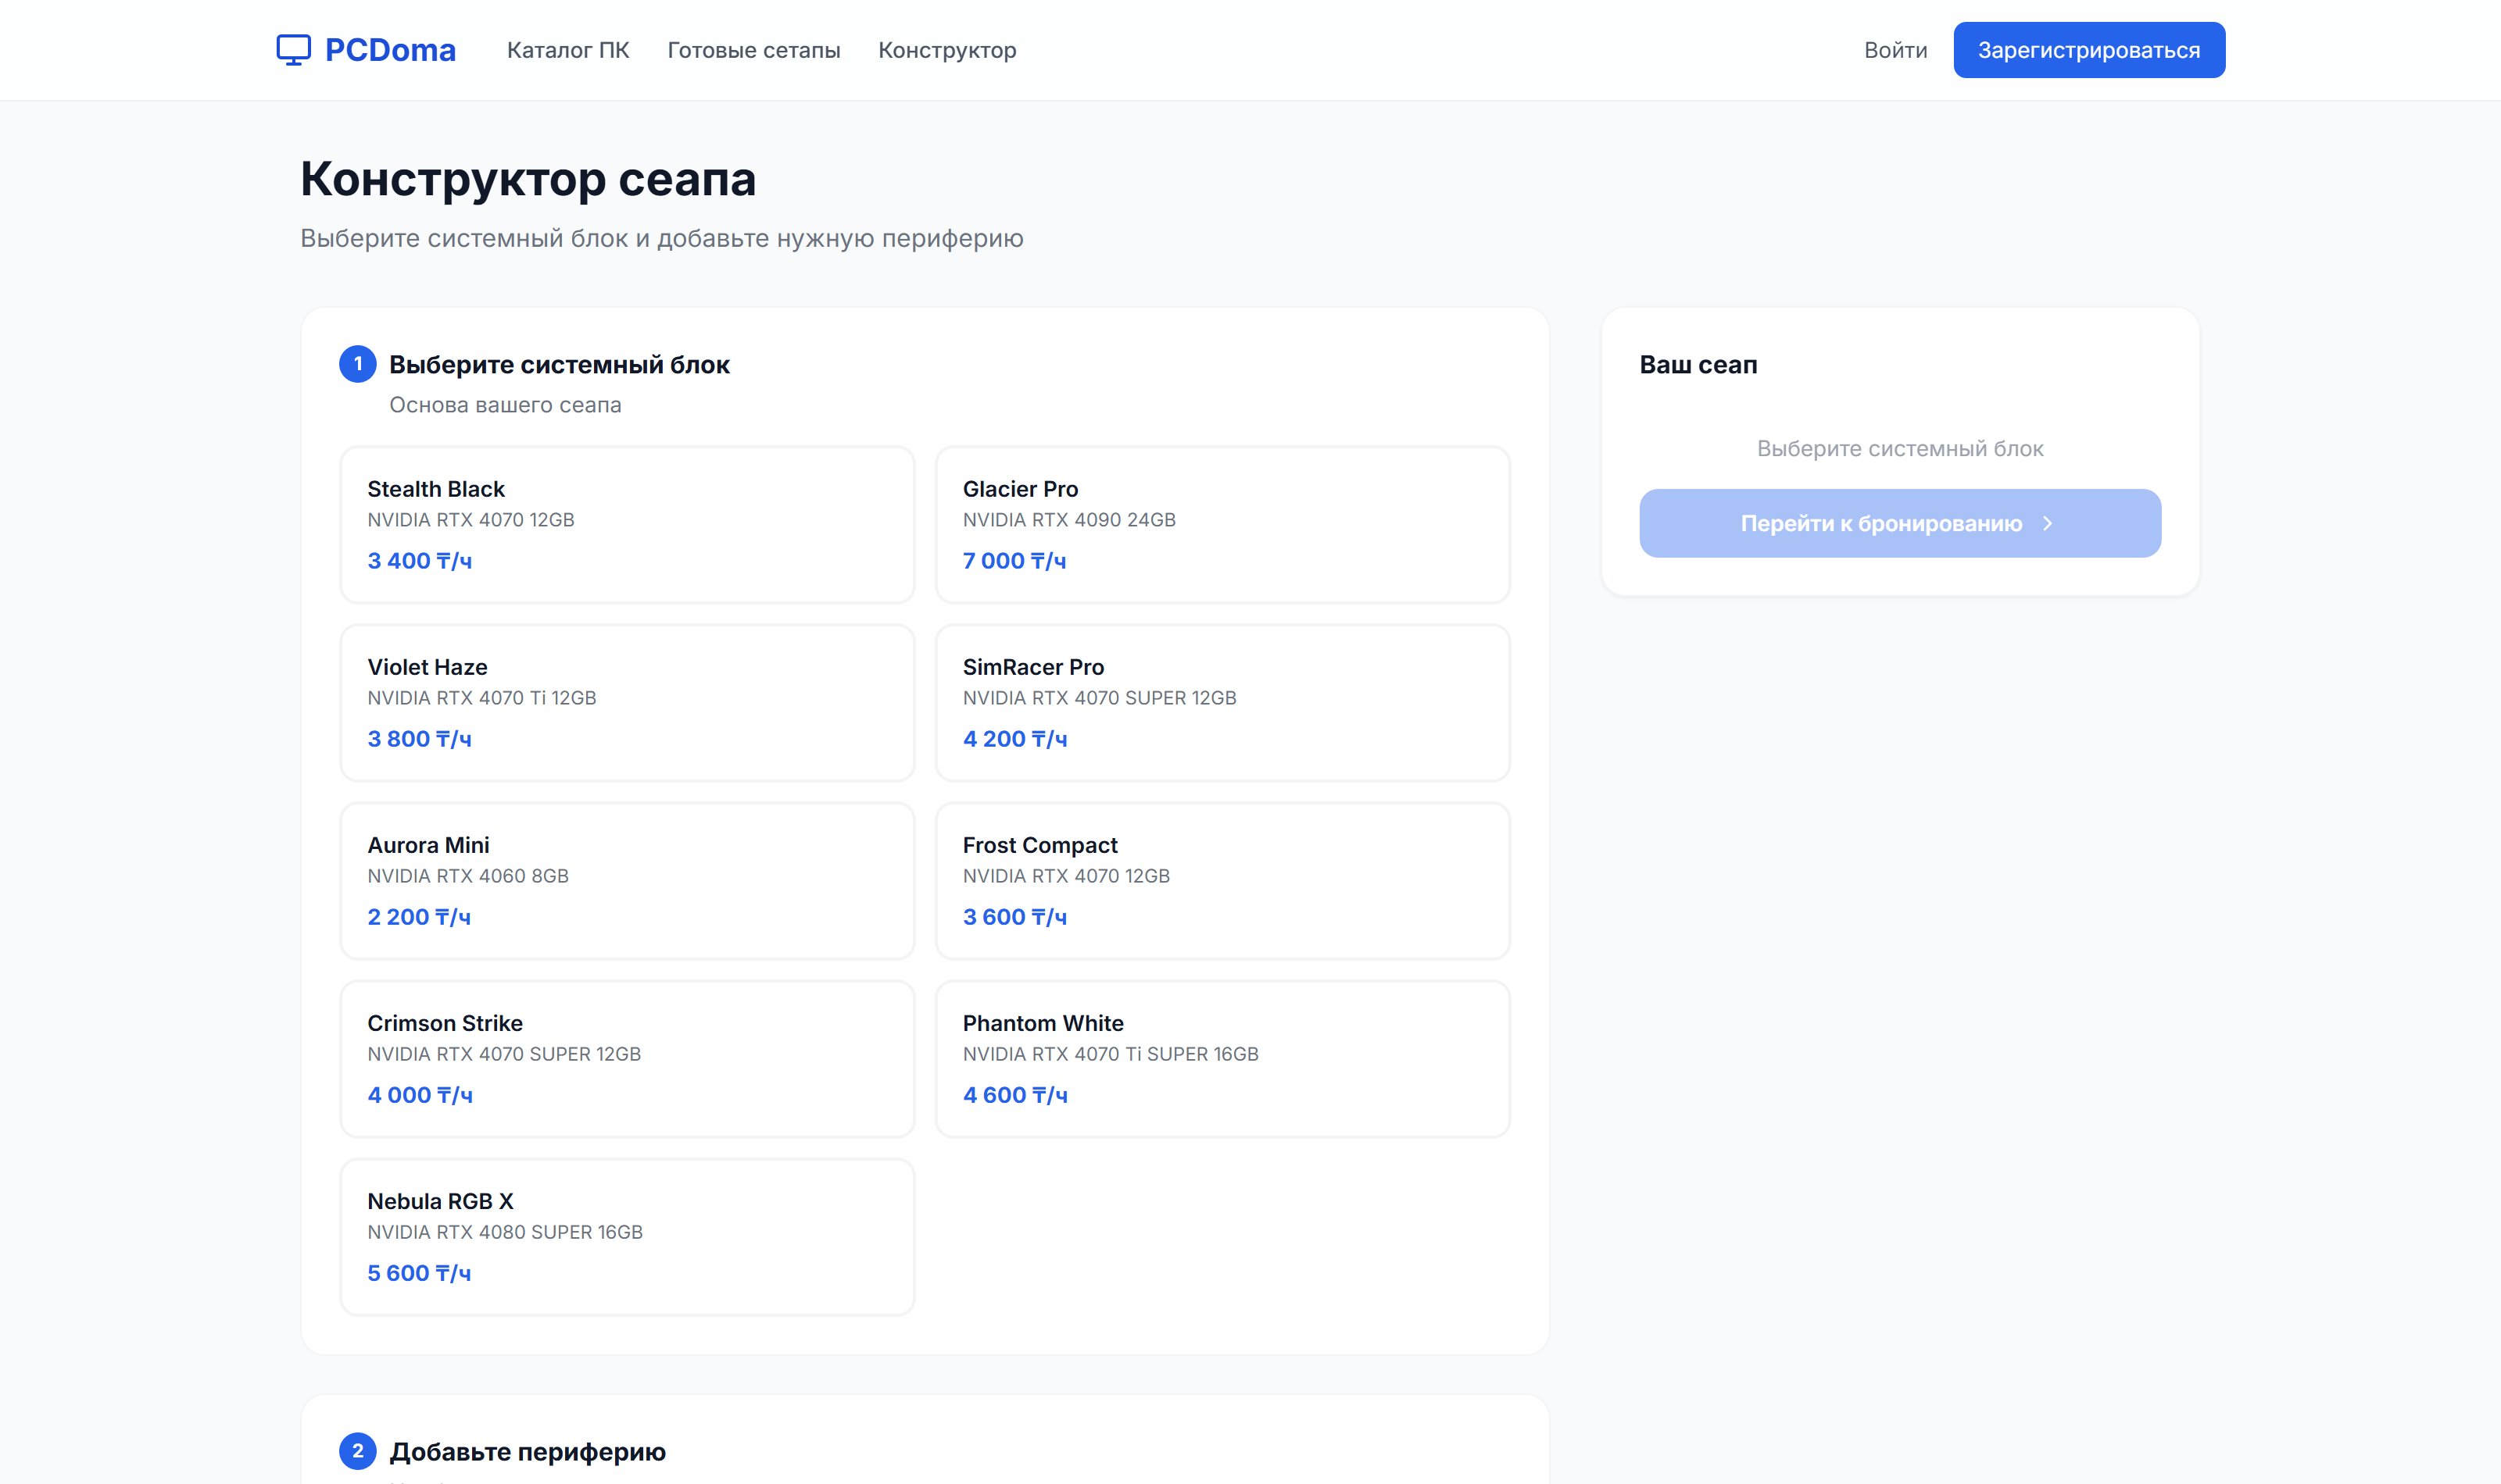Click the 3 800 ₸/ч price
This screenshot has width=2501, height=1484.
[419, 739]
